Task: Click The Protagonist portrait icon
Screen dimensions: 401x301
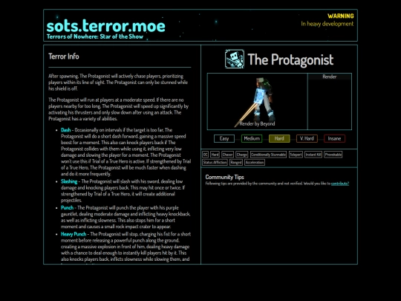Action: [x=235, y=59]
